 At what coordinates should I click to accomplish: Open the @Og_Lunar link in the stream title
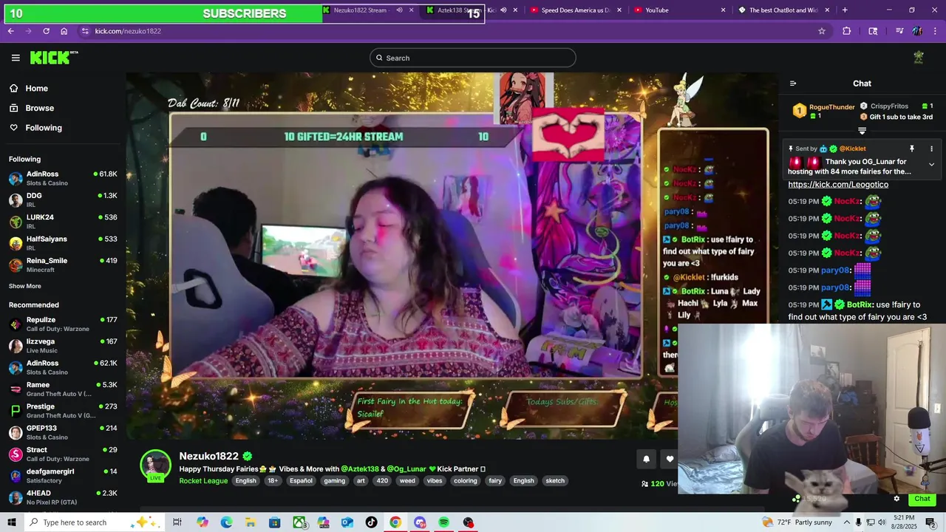(406, 469)
